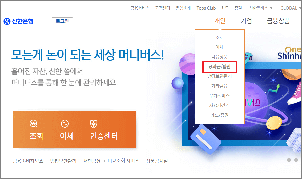Click the 이체 transfer arrows icon
302x179 pixels.
tap(65, 124)
